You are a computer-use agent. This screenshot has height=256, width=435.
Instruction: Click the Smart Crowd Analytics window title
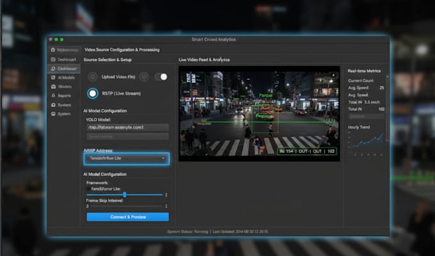214,40
